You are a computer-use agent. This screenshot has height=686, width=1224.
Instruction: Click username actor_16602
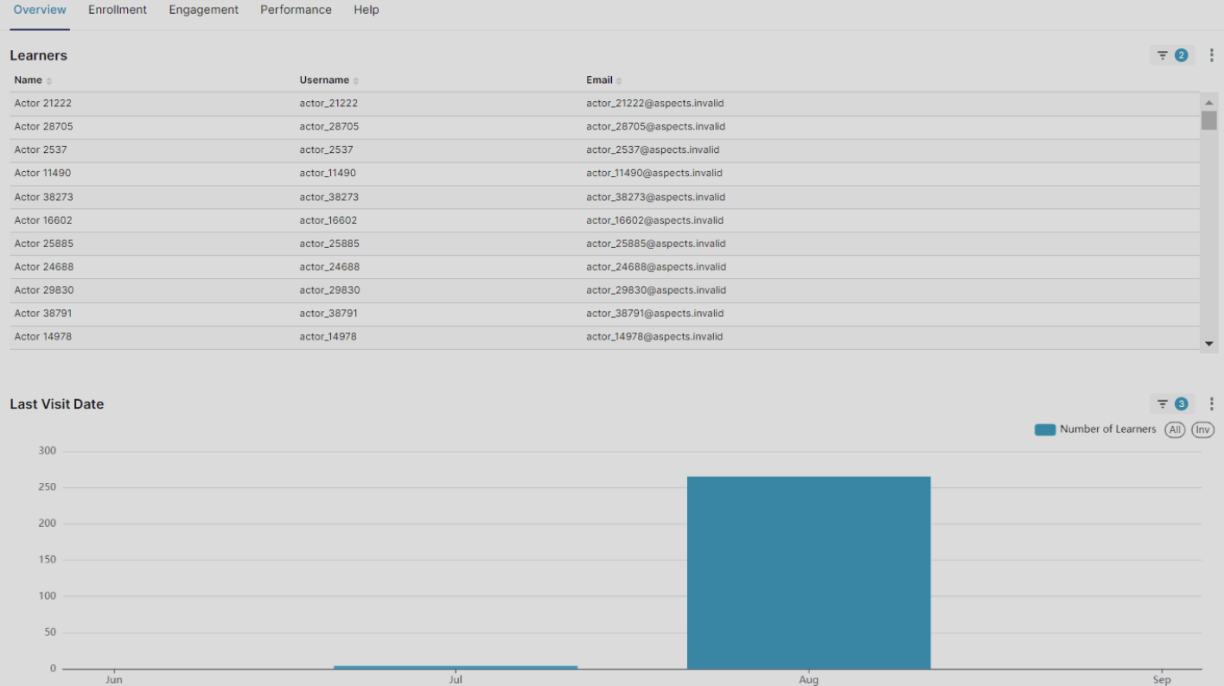(328, 220)
